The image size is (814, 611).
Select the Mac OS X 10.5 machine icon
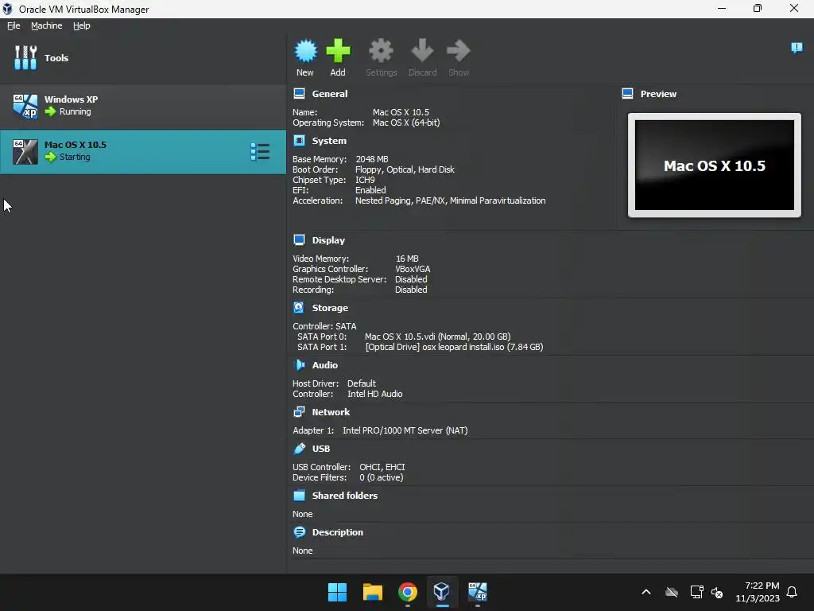click(x=25, y=152)
